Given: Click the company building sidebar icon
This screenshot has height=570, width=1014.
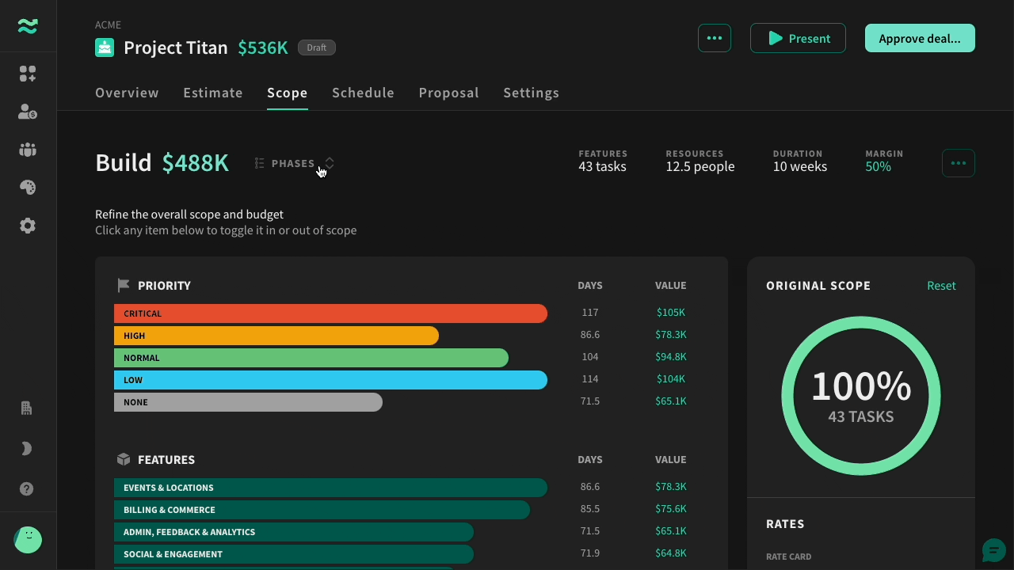Looking at the screenshot, I should 26,408.
